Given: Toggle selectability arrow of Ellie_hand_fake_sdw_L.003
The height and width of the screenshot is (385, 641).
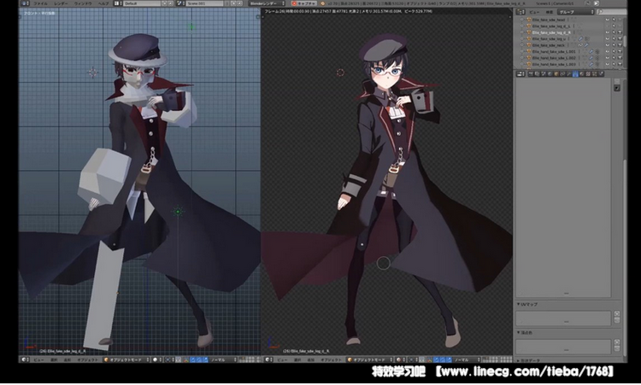Looking at the screenshot, I should click(x=614, y=64).
